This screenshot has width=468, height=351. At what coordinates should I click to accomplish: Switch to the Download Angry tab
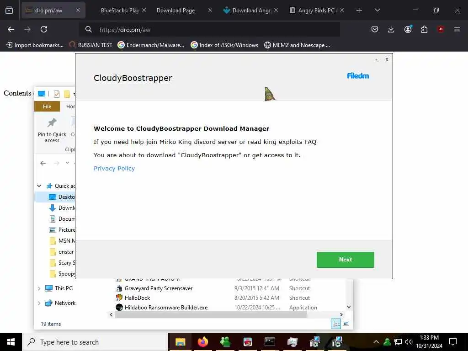tap(252, 11)
